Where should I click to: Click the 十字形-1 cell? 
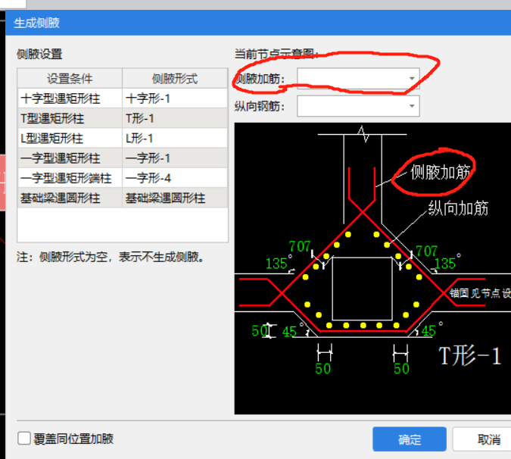tap(175, 98)
